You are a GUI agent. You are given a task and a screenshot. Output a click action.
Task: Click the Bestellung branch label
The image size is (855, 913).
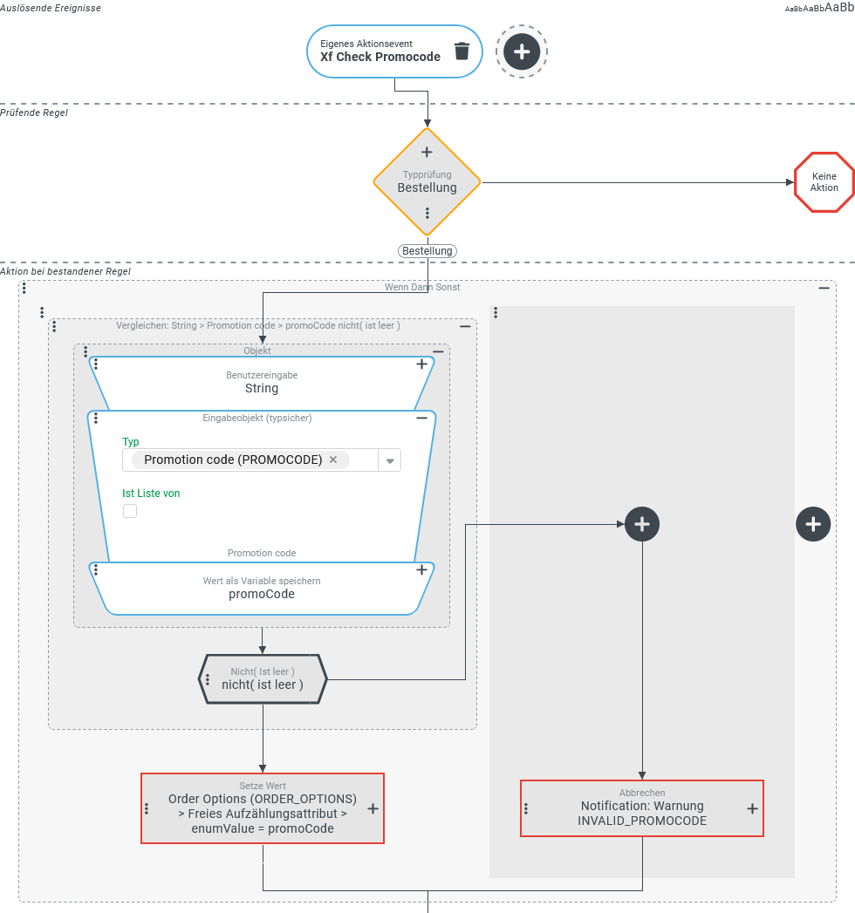pos(427,251)
